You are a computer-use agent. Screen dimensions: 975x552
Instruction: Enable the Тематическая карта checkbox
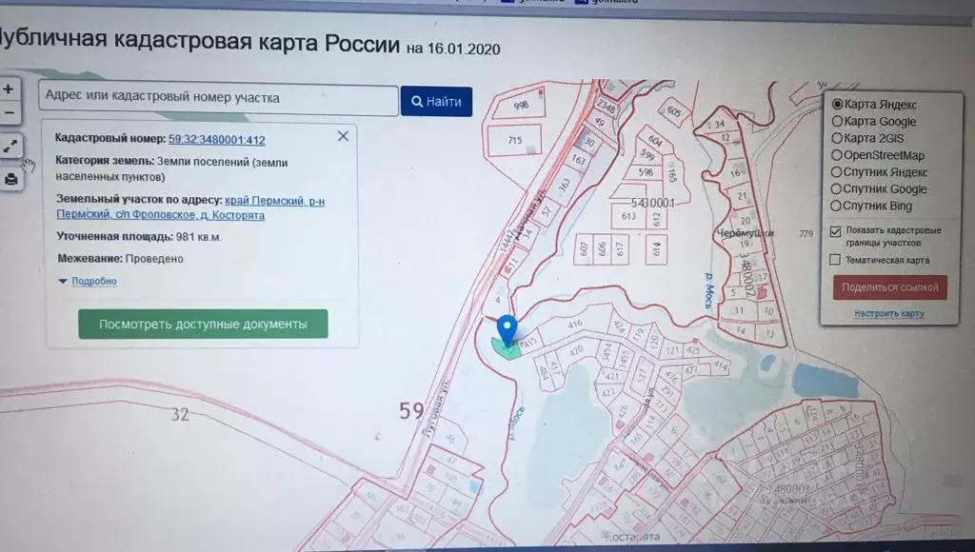pos(835,260)
